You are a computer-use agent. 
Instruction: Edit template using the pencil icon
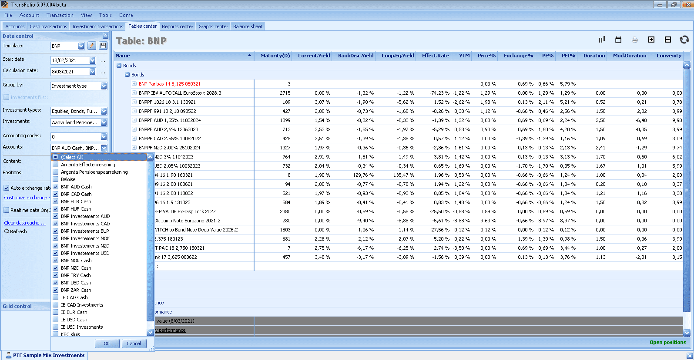pyautogui.click(x=92, y=46)
